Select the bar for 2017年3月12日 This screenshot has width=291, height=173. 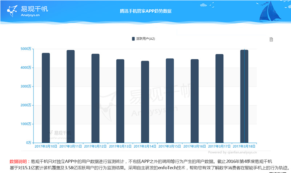[x=96, y=98]
